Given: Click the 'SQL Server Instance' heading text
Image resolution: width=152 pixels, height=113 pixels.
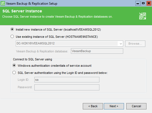Looking at the screenshot, I should [x=22, y=11].
